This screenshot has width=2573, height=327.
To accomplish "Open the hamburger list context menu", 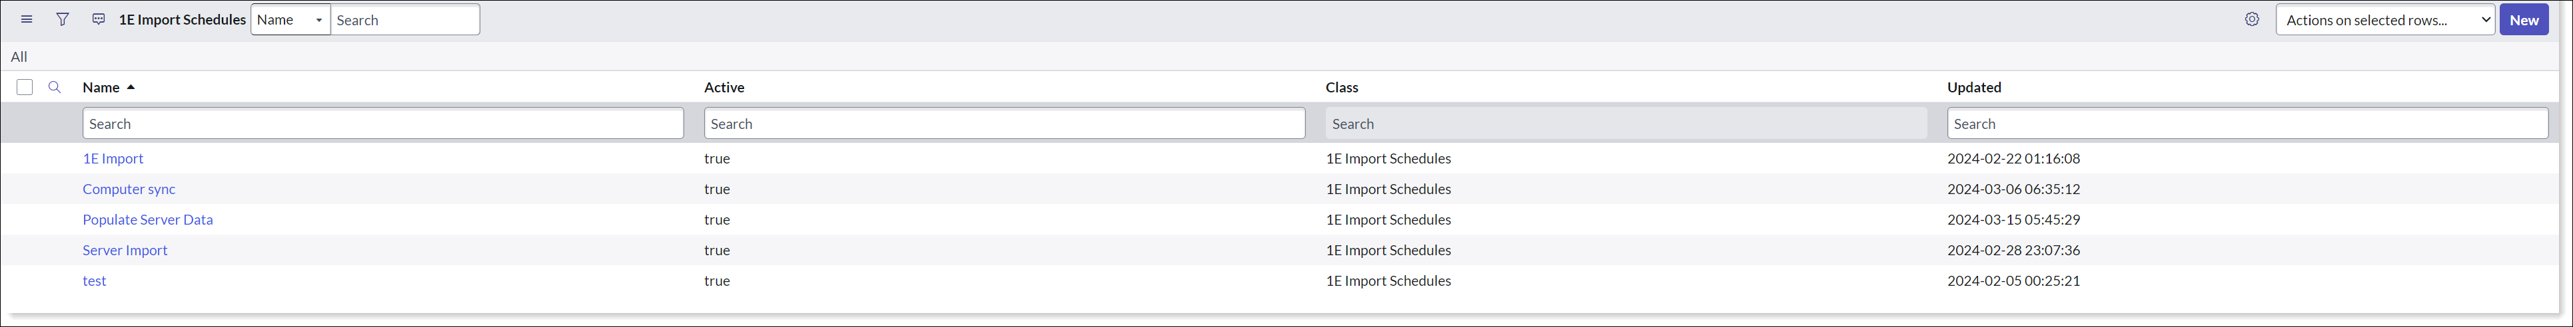I will click(27, 20).
